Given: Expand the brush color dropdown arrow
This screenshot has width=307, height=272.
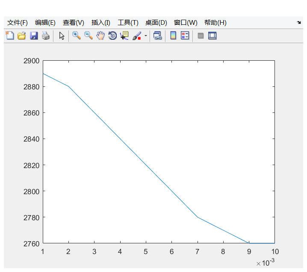Looking at the screenshot, I should [x=145, y=36].
